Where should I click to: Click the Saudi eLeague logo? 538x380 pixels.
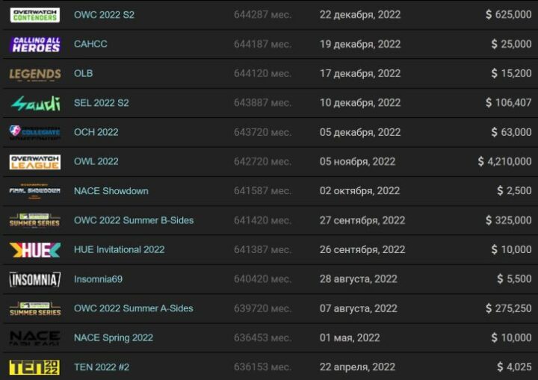pos(36,103)
